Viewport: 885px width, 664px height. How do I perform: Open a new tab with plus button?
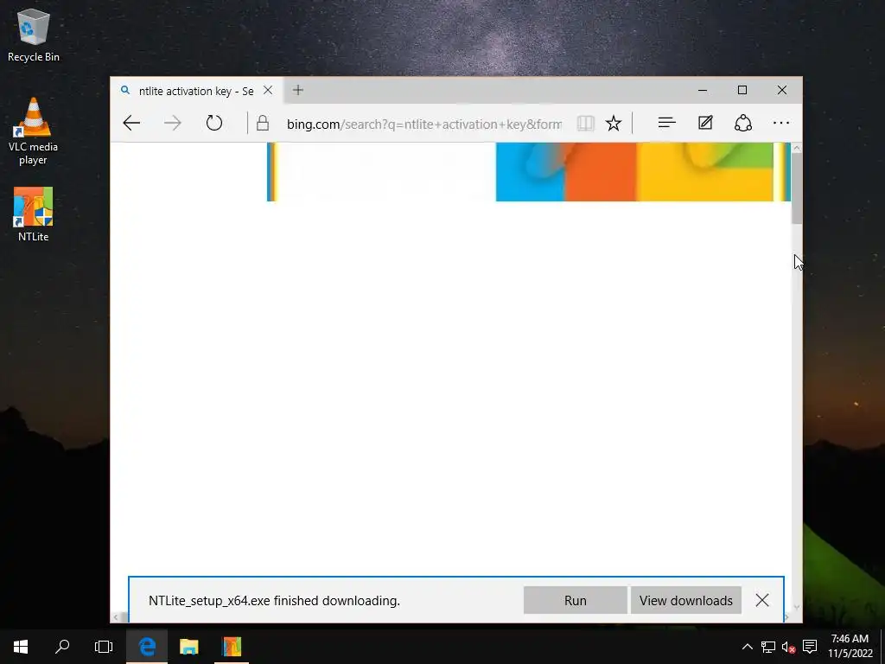[x=298, y=90]
